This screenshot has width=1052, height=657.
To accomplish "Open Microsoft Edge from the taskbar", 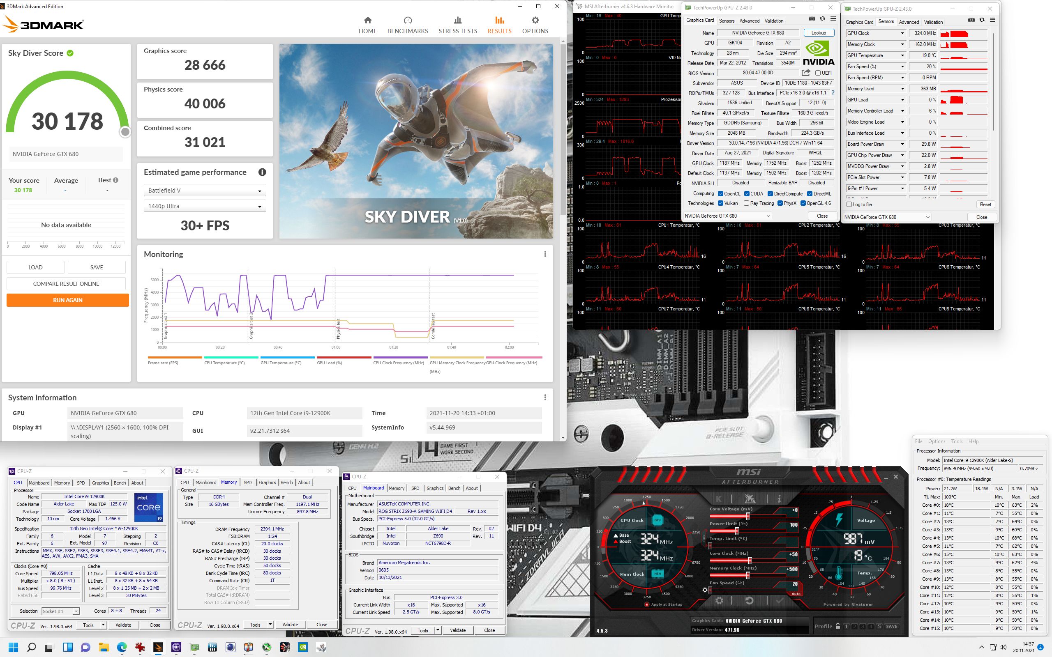I will coord(122,648).
